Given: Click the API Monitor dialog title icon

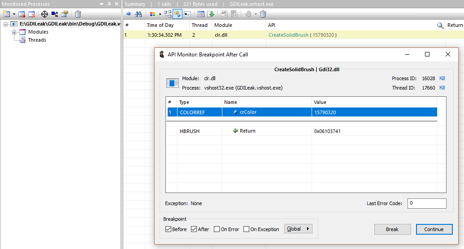Looking at the screenshot, I should click(x=161, y=55).
